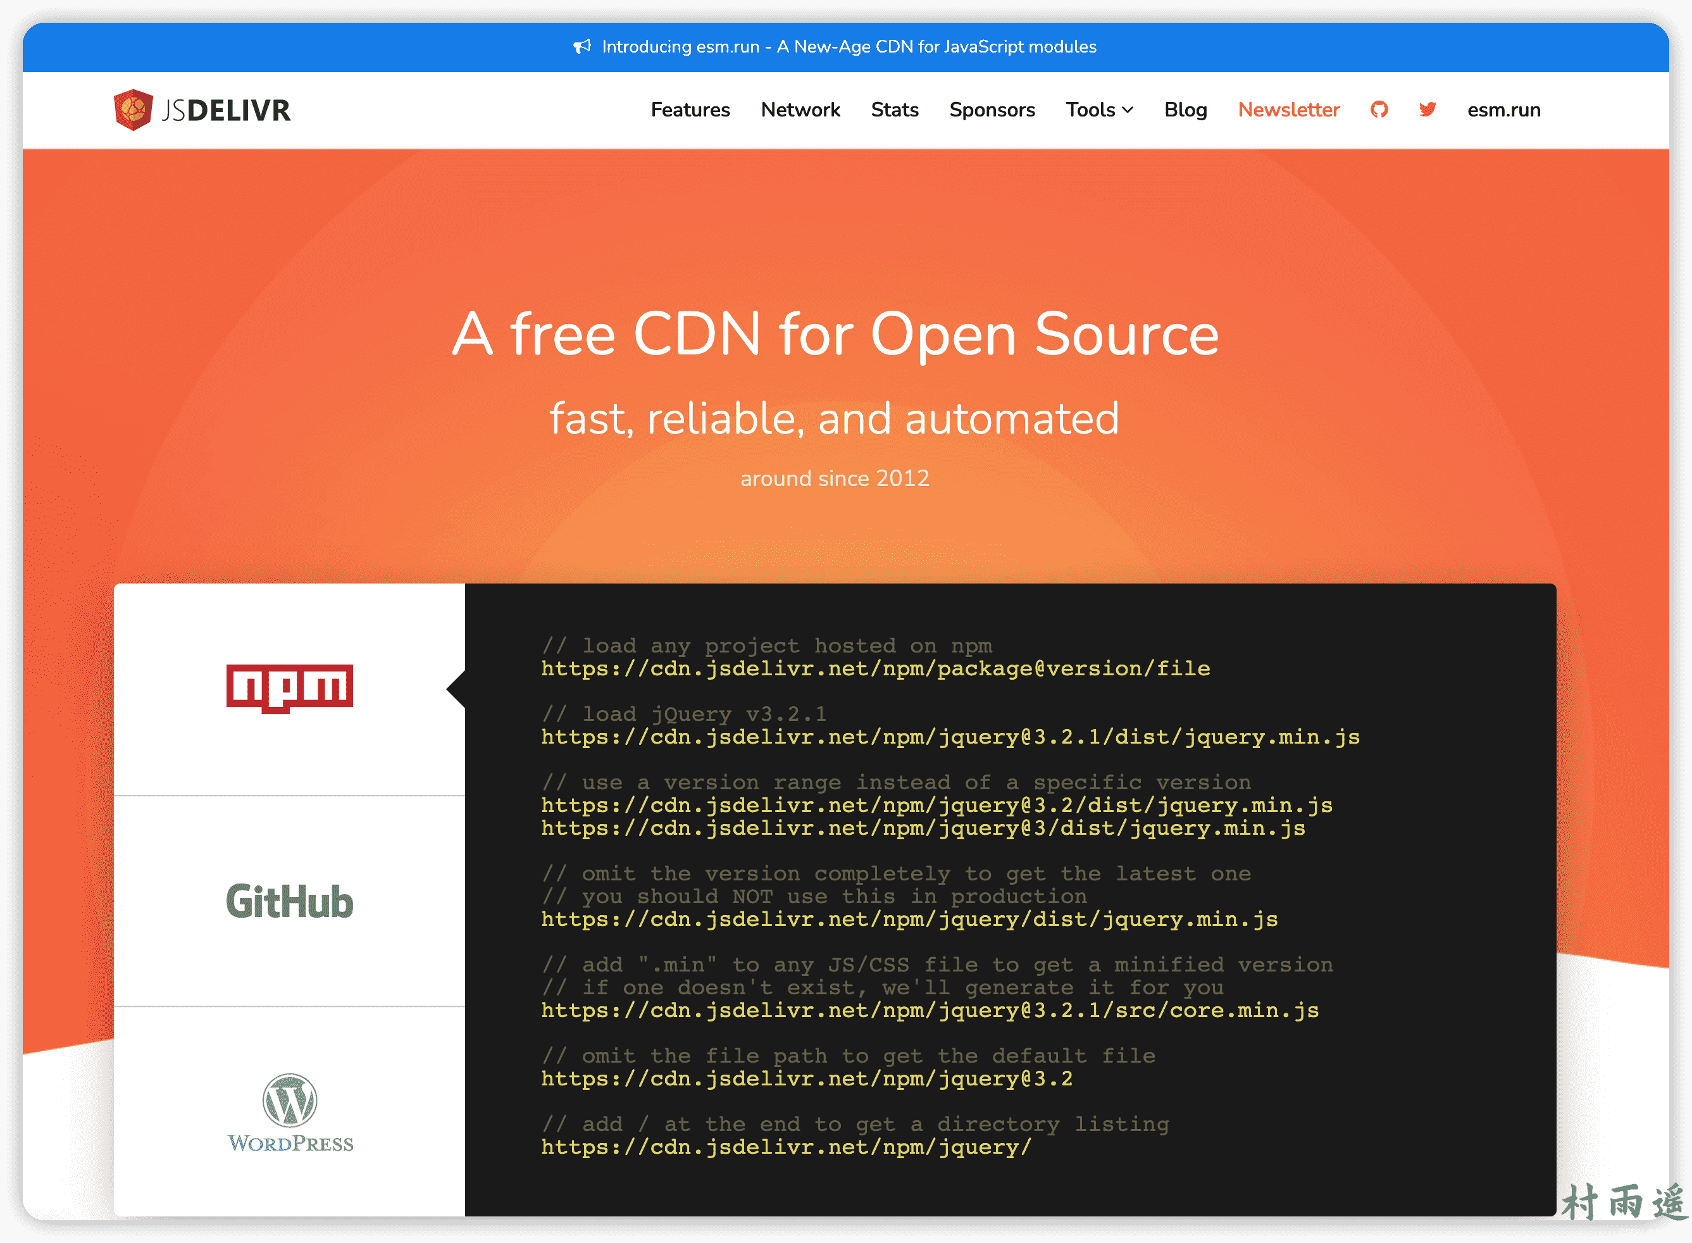Click the jsDelivr shield logo icon
Screen dimensions: 1692x1243
133,110
